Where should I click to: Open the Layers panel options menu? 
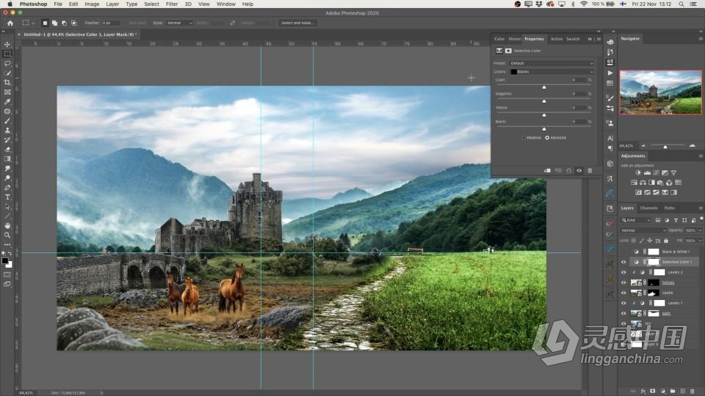[700, 208]
